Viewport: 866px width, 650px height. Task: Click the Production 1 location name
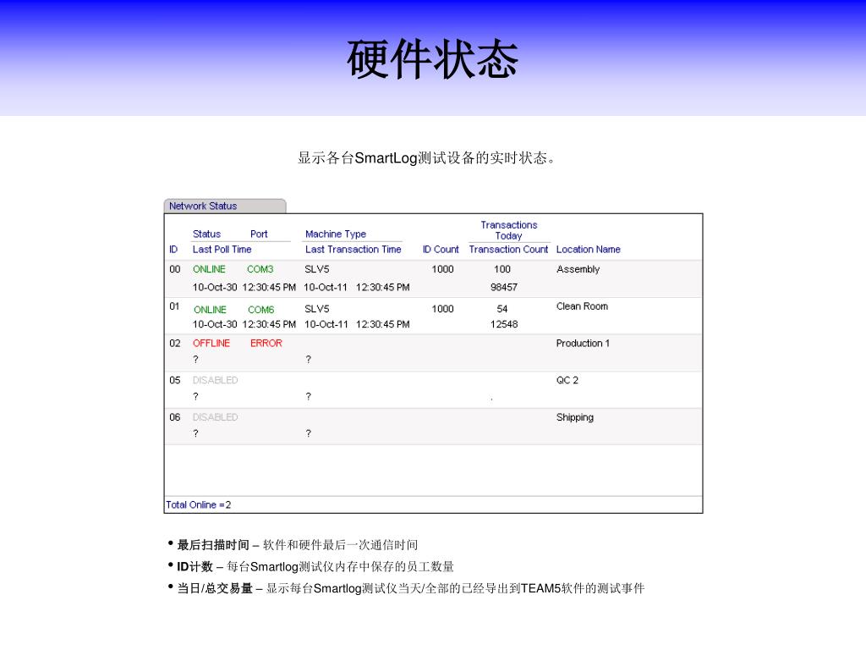pyautogui.click(x=583, y=344)
